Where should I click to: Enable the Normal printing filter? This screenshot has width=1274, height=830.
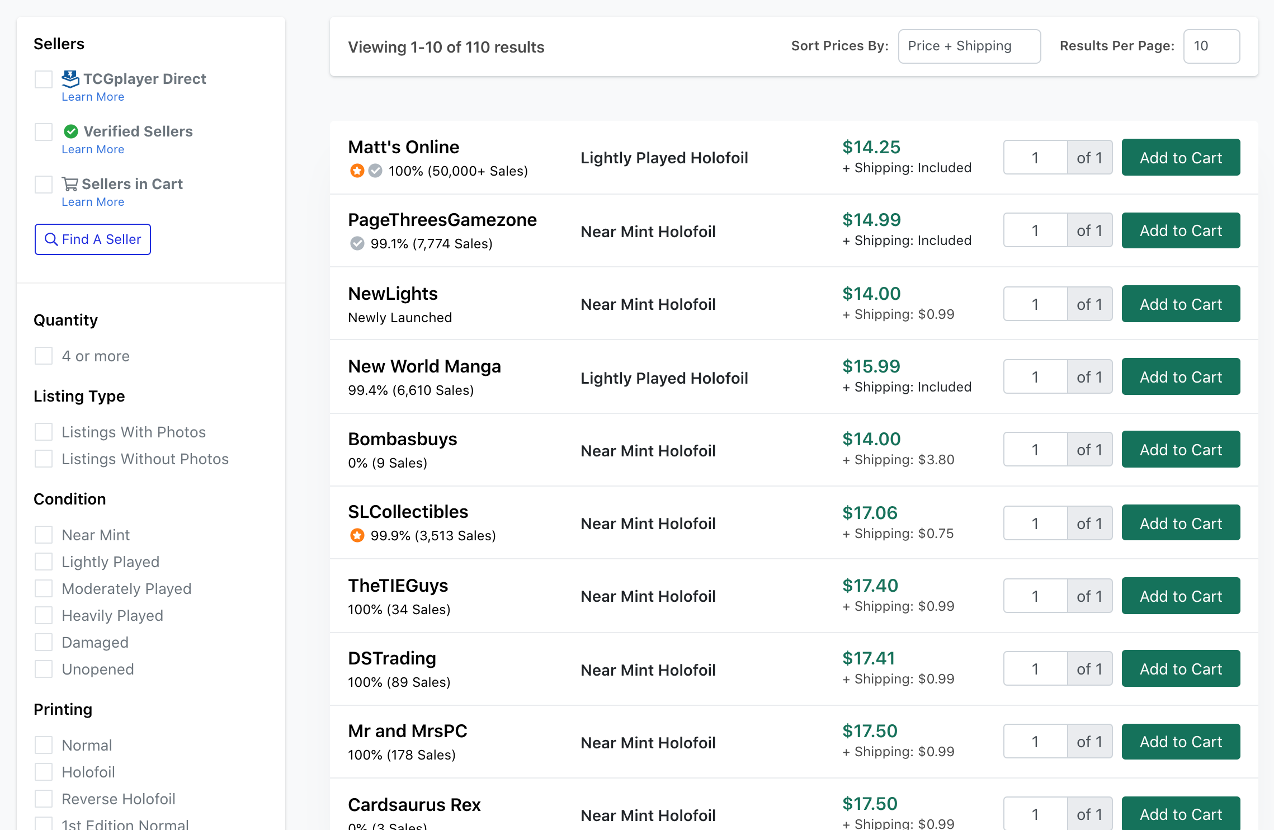(44, 745)
